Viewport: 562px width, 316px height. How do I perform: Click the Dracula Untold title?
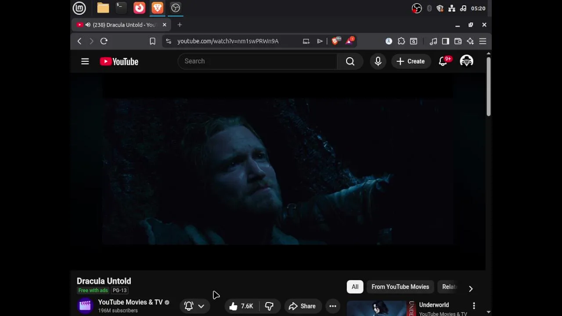coord(104,281)
